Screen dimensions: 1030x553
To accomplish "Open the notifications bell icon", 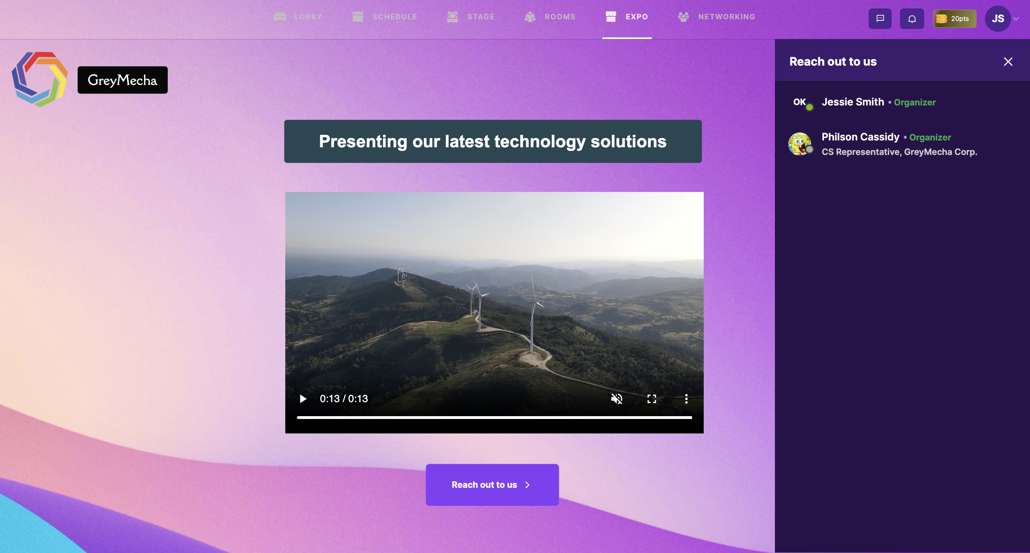I will [912, 19].
